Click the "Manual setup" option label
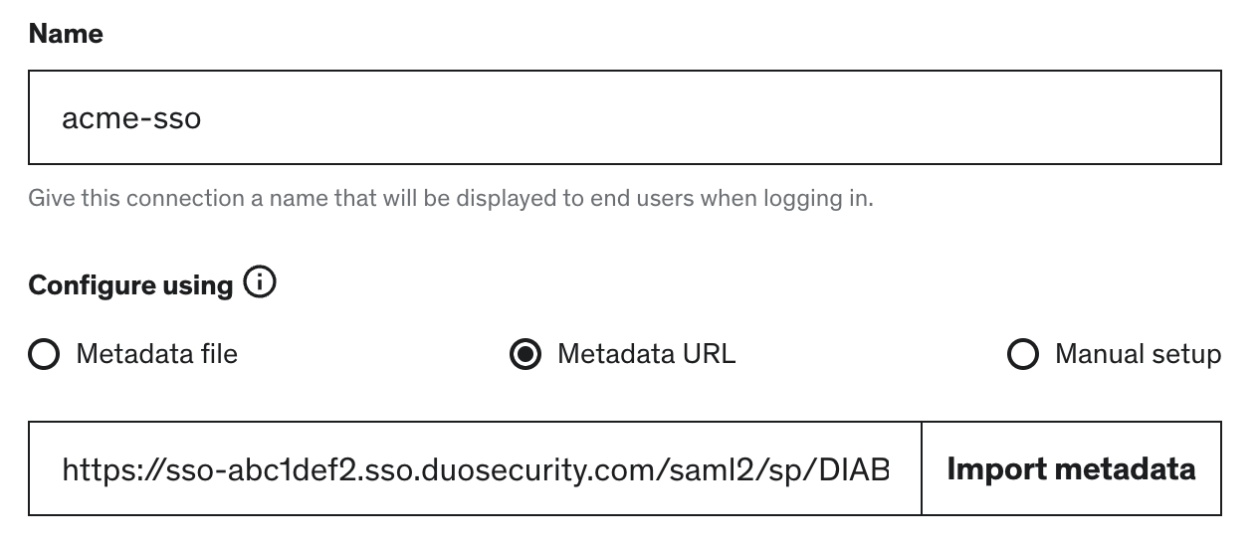Screen dimensions: 1258x549 tap(1138, 354)
